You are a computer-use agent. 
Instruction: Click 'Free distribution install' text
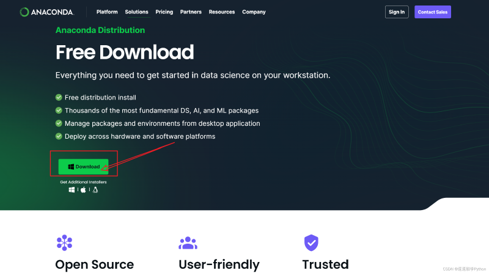point(100,98)
